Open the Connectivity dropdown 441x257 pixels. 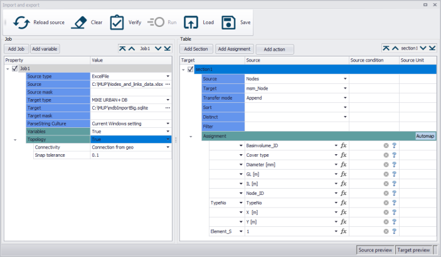tap(168, 147)
